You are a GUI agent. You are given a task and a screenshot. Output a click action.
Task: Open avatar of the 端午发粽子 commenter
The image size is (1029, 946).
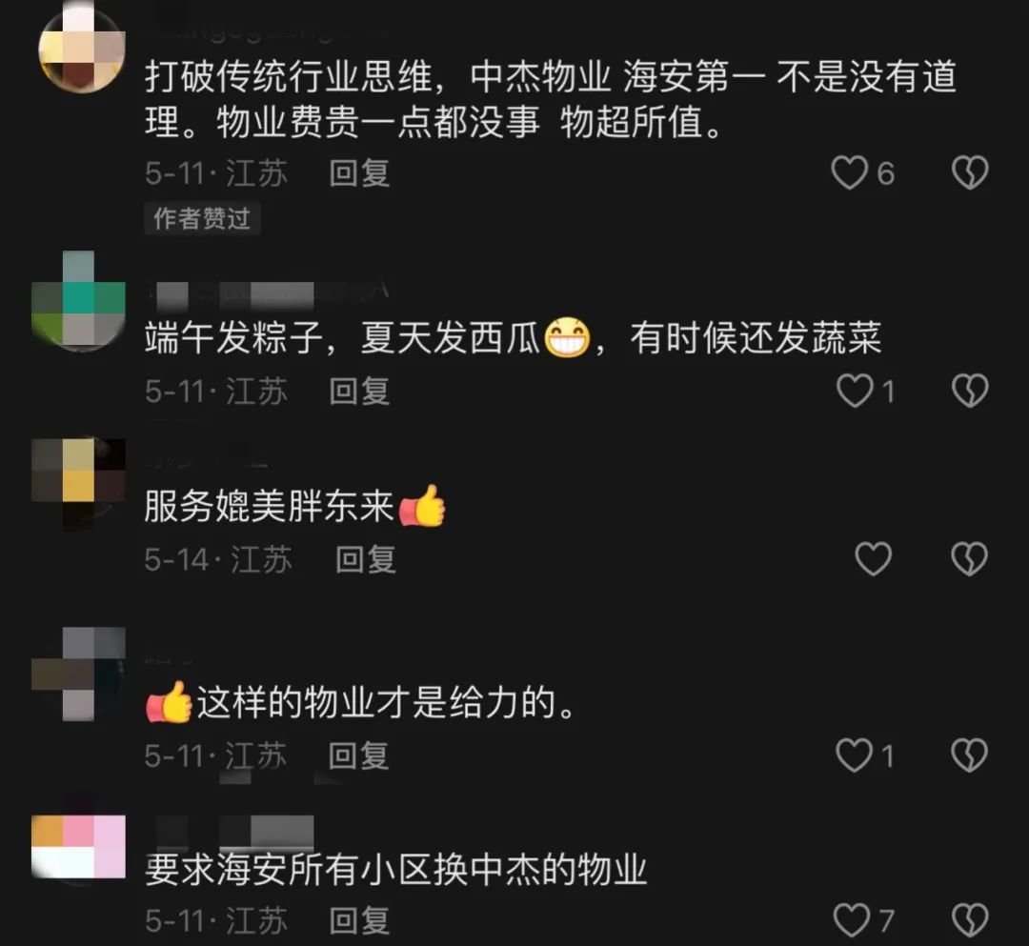point(79,298)
